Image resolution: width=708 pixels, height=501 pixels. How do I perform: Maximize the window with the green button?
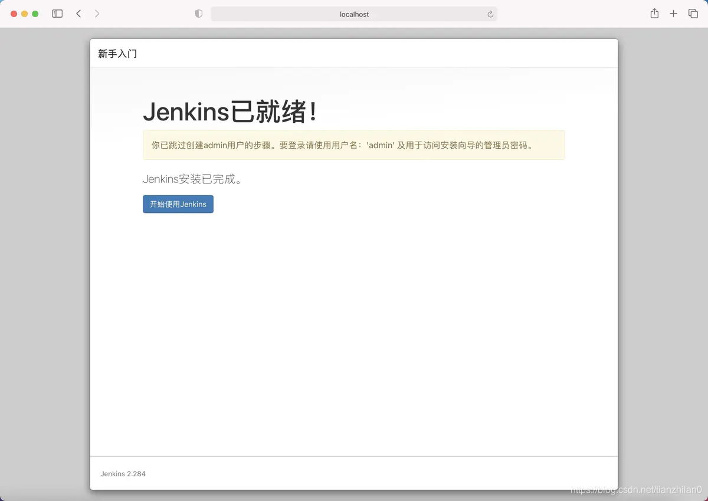coord(35,14)
